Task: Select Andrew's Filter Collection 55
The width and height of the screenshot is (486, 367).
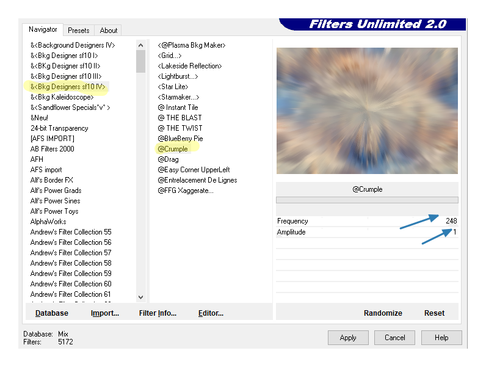Action: 71,232
